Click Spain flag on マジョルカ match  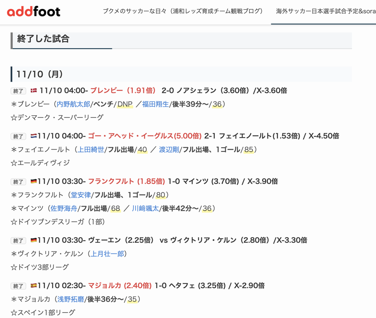click(x=34, y=285)
